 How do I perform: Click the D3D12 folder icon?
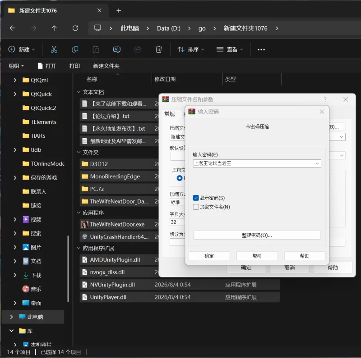coord(85,164)
